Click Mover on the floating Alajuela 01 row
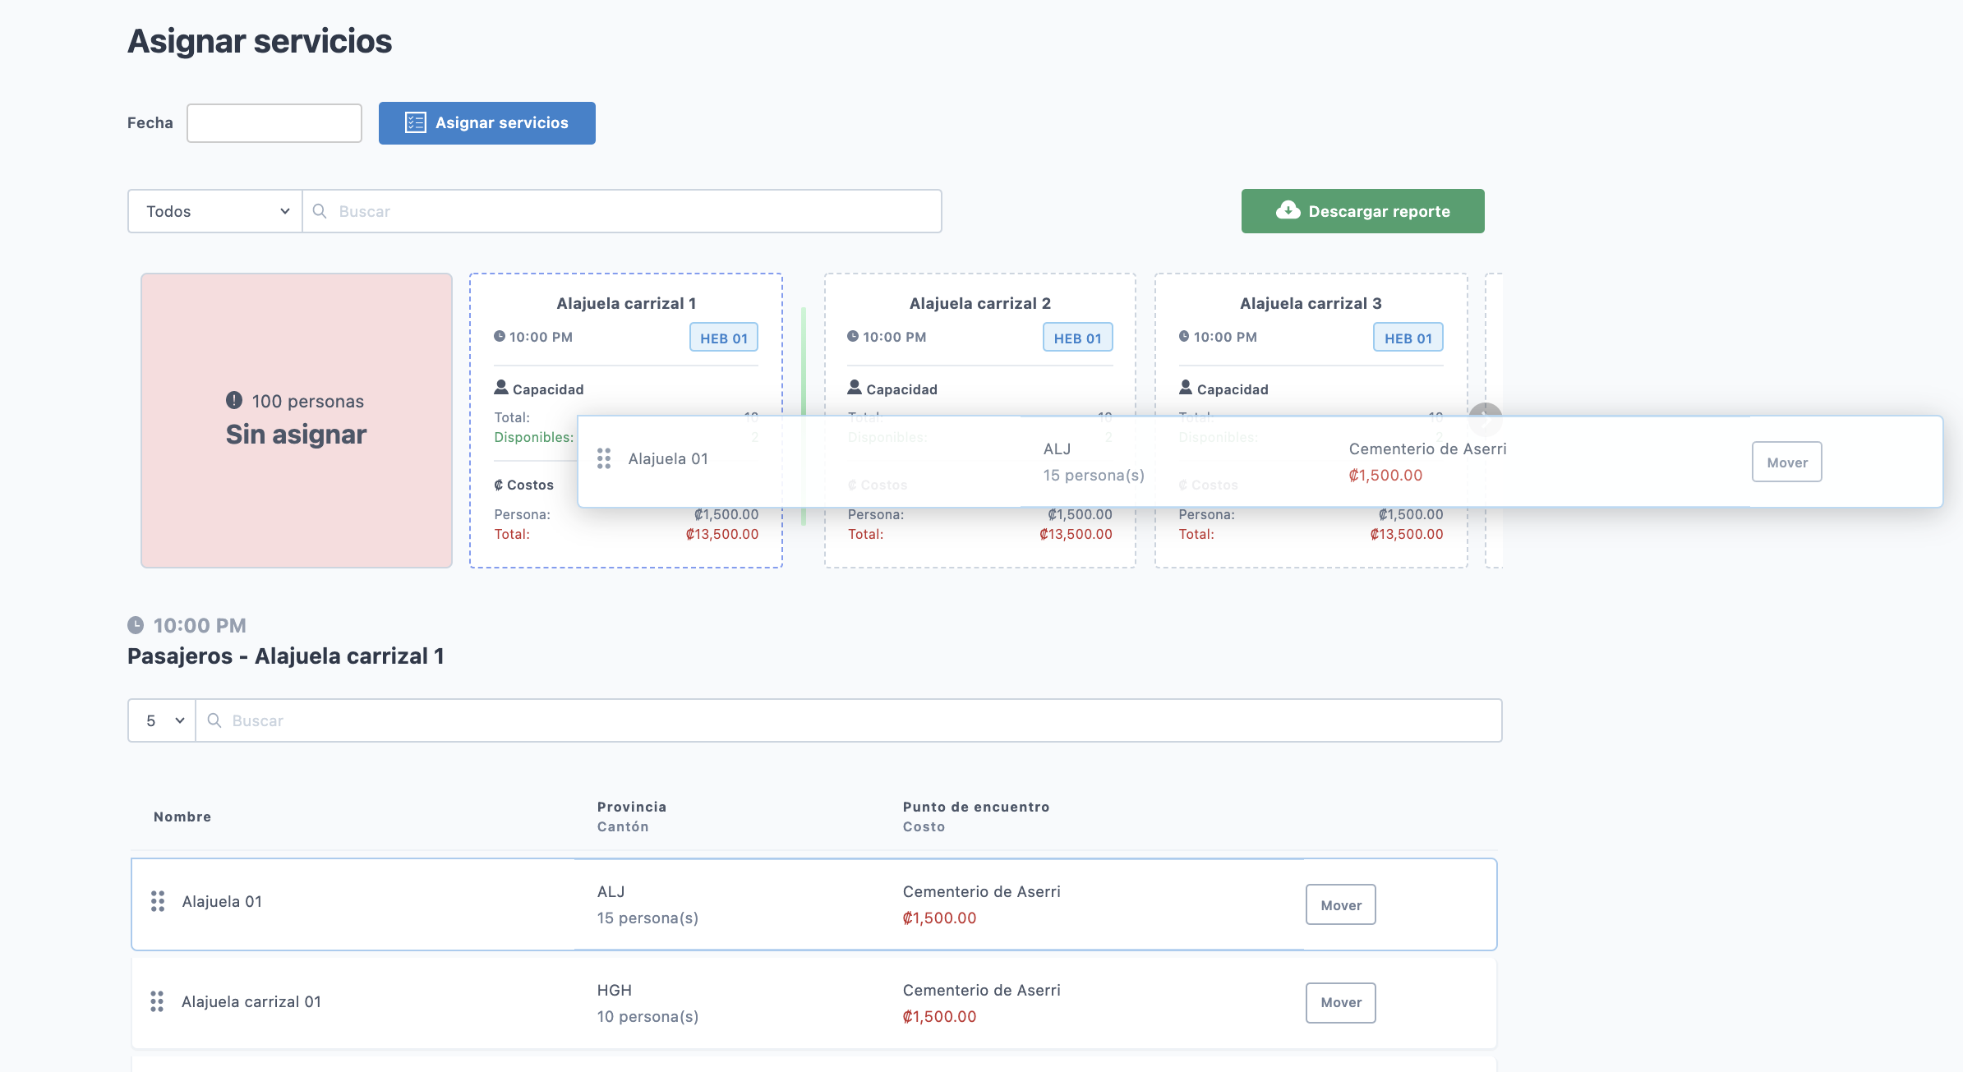Viewport: 1963px width, 1072px height. (x=1786, y=462)
